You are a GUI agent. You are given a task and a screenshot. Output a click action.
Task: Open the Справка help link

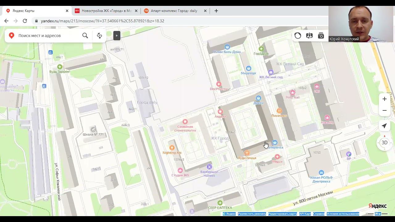click(319, 214)
